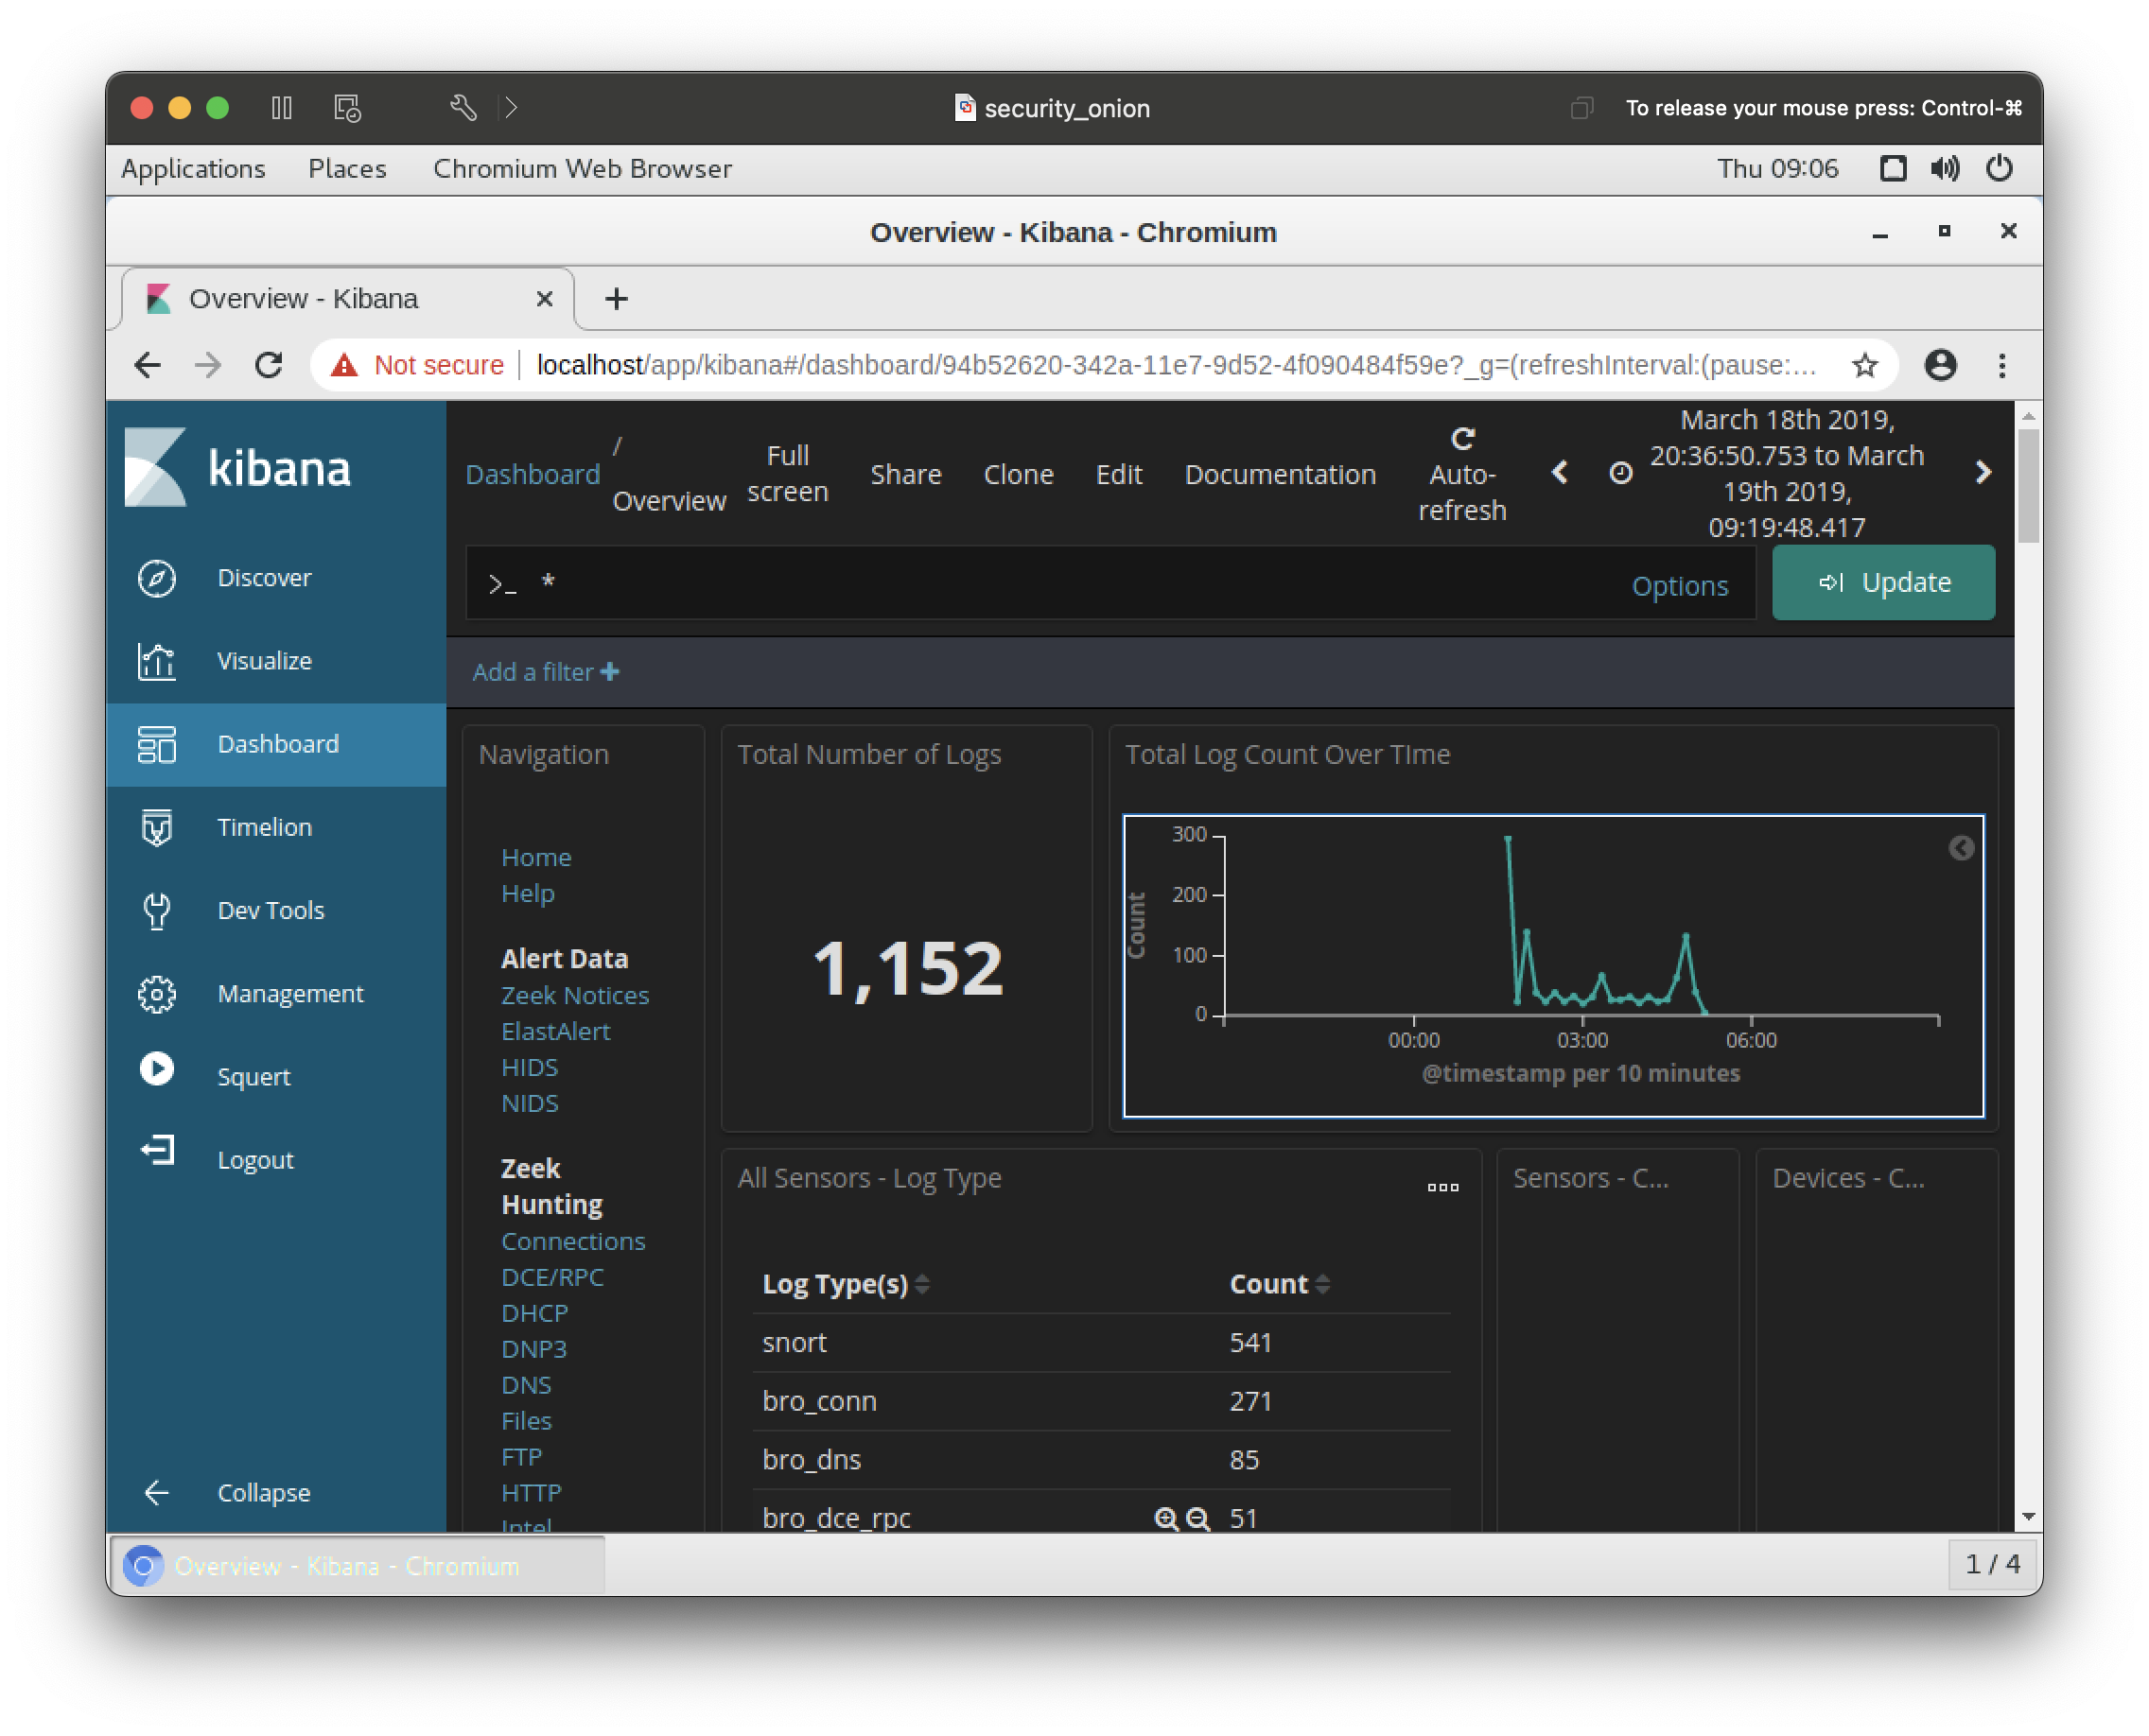Open the Documentation menu item
The height and width of the screenshot is (1736, 2149).
pyautogui.click(x=1281, y=474)
